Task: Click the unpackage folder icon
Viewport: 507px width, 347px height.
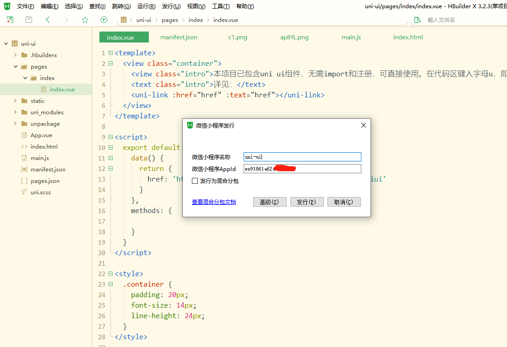Action: pyautogui.click(x=24, y=123)
